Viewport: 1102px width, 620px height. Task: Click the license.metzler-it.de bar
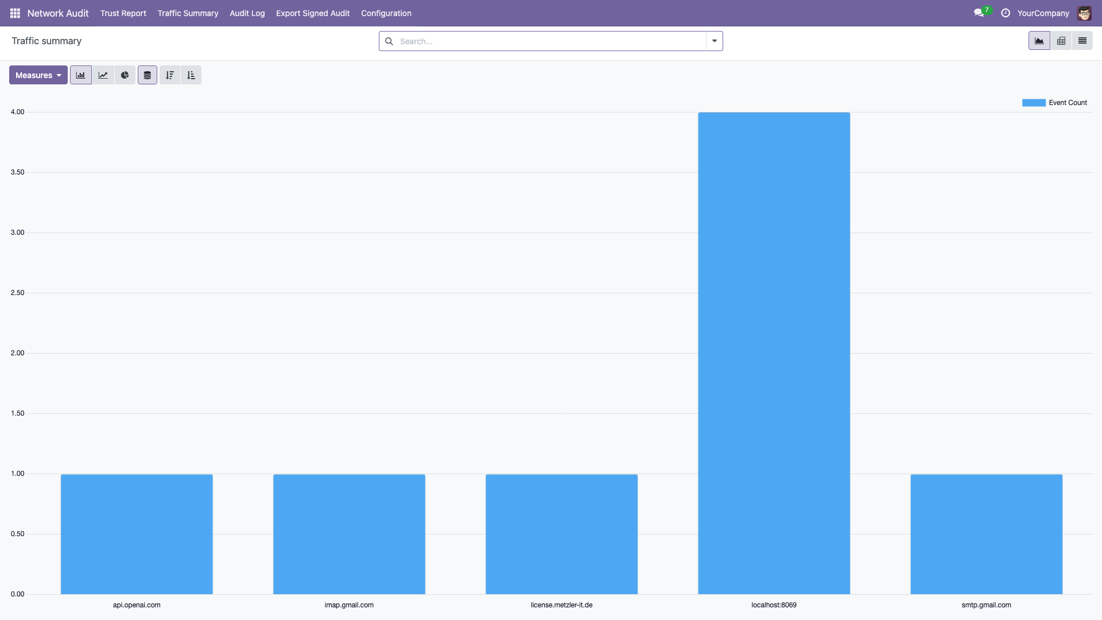pos(561,534)
